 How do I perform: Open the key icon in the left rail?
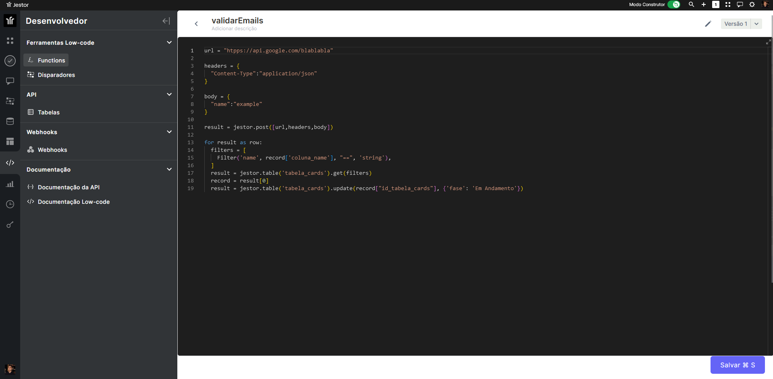click(10, 225)
